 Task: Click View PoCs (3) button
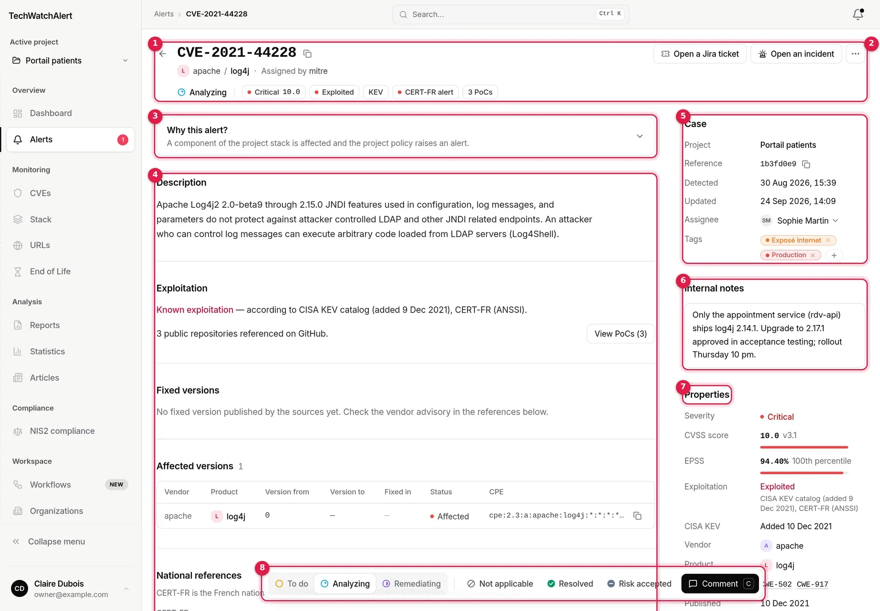[621, 334]
